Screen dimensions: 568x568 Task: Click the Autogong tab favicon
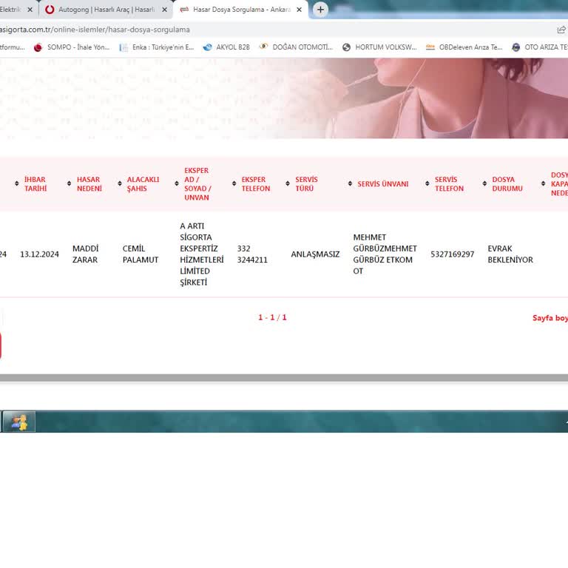(x=50, y=10)
